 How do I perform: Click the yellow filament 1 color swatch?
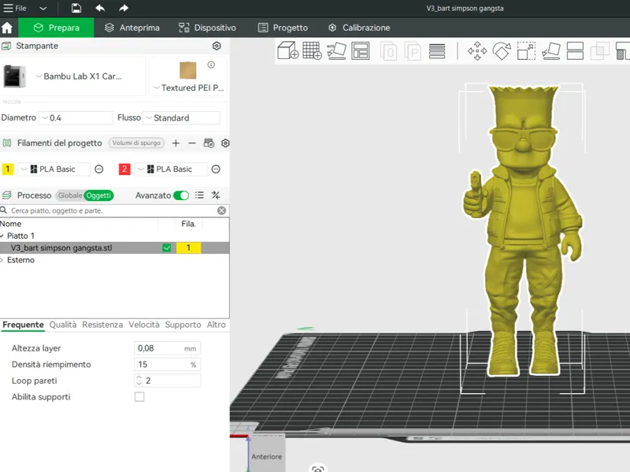tap(8, 169)
